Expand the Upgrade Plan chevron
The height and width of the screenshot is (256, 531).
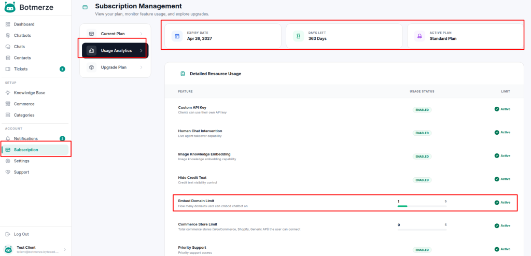(x=141, y=67)
